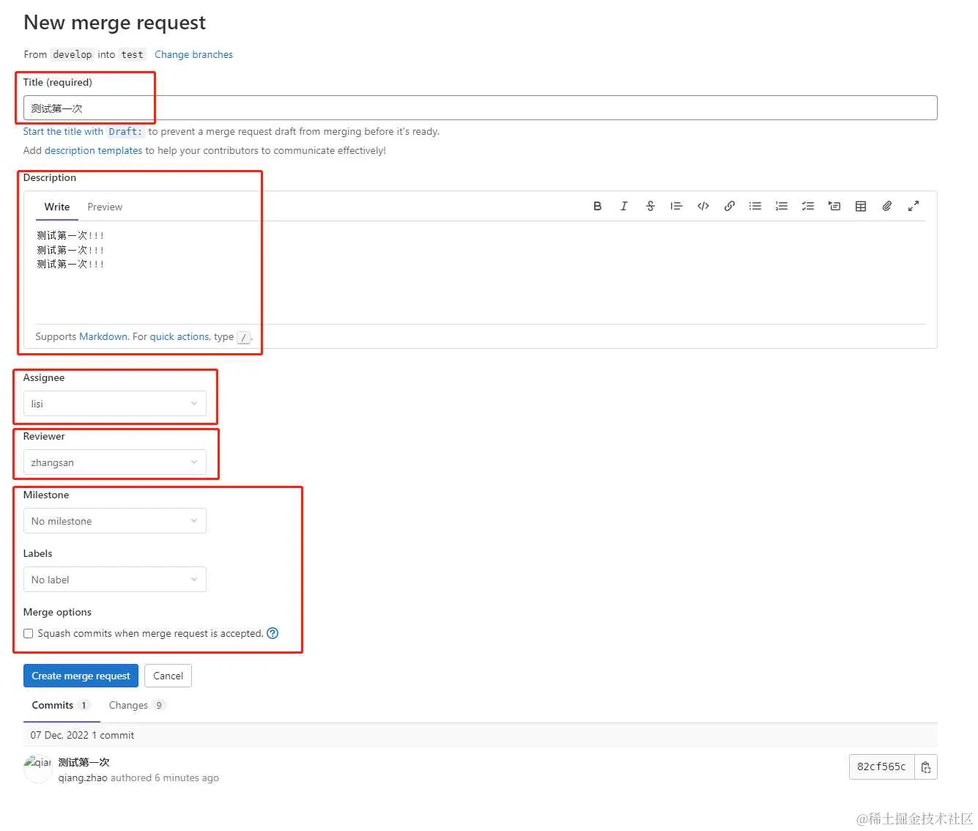Click the Cancel button

[x=168, y=676]
